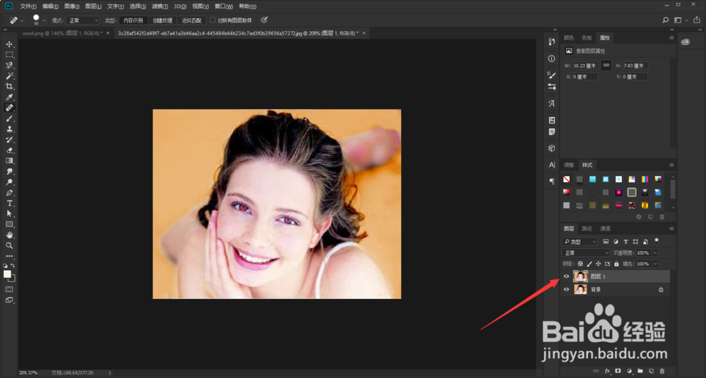706x378 pixels.
Task: Open the brush preset picker dropdown
Action: (44, 20)
